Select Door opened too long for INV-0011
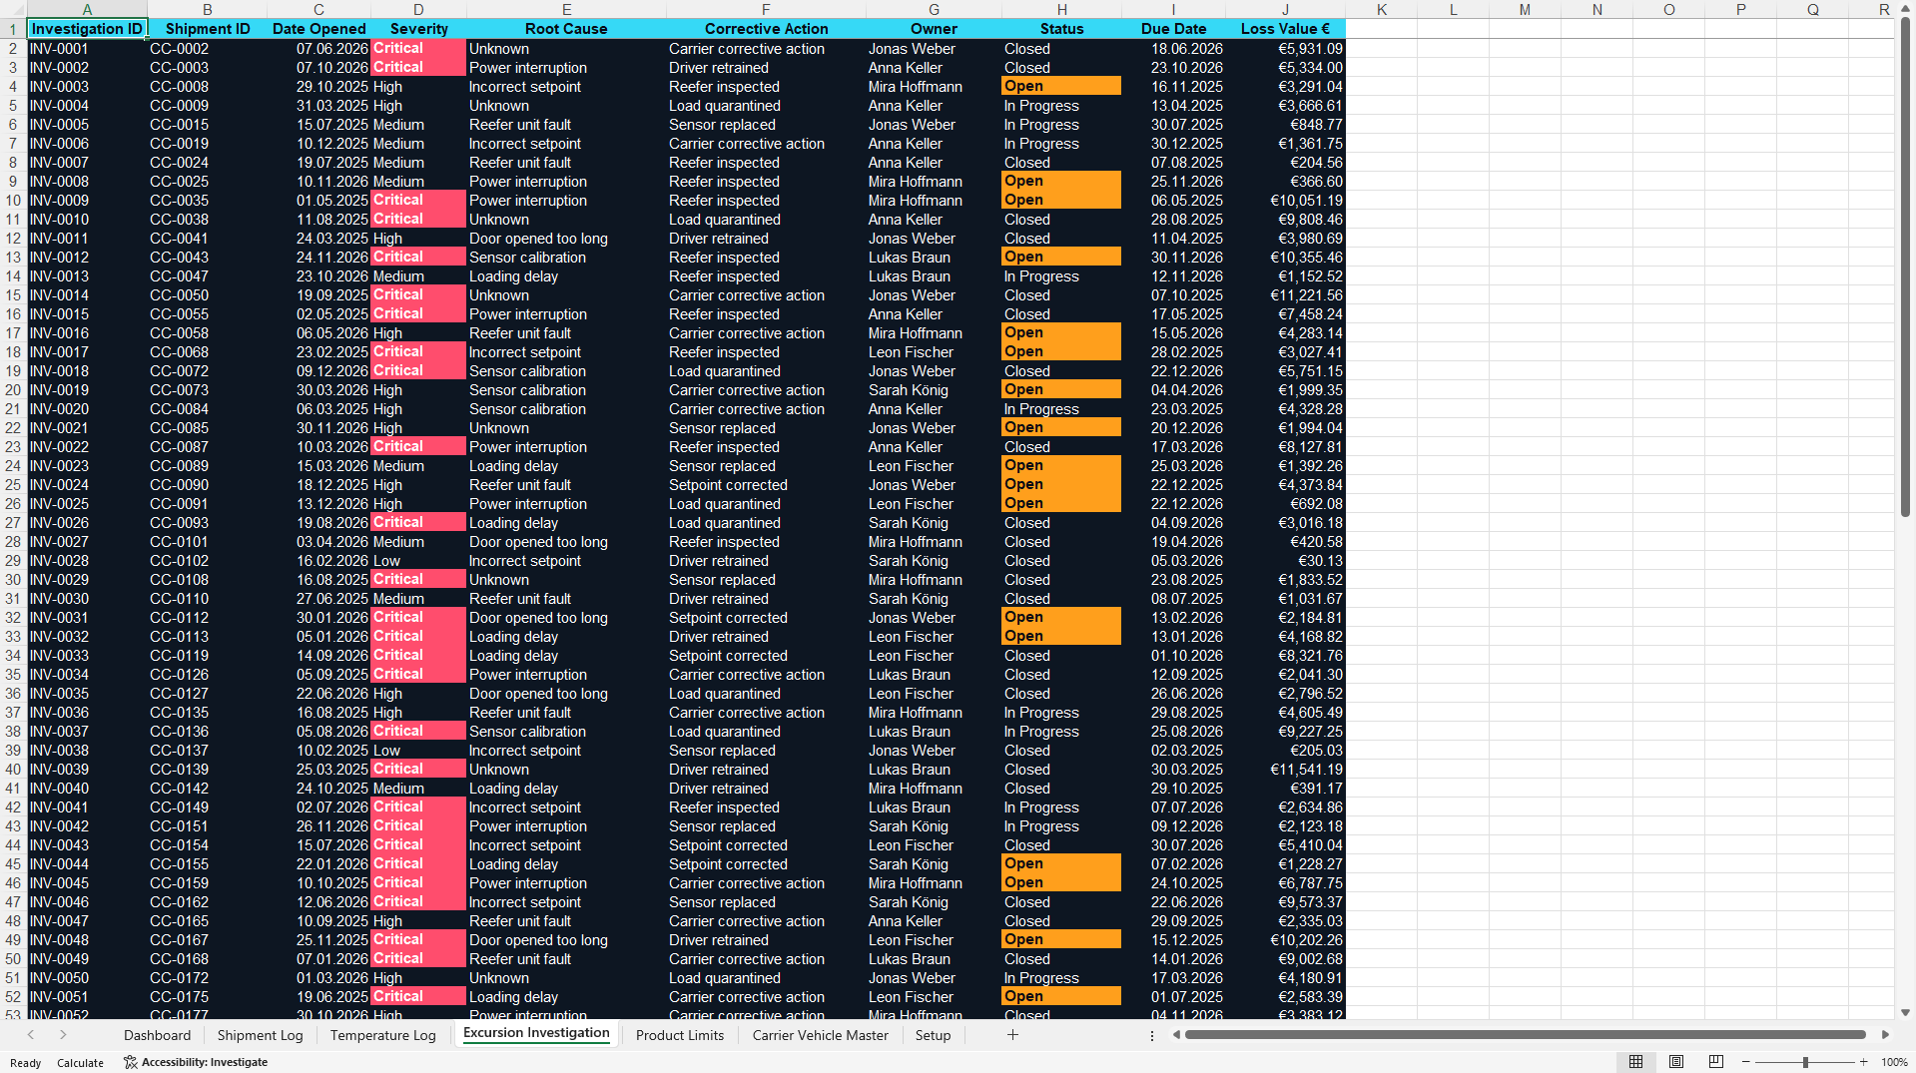This screenshot has width=1916, height=1073. 566,239
